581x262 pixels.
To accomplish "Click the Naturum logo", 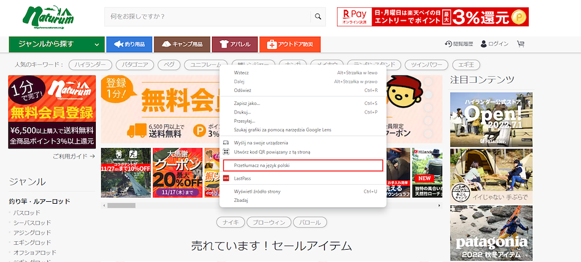I will click(48, 17).
